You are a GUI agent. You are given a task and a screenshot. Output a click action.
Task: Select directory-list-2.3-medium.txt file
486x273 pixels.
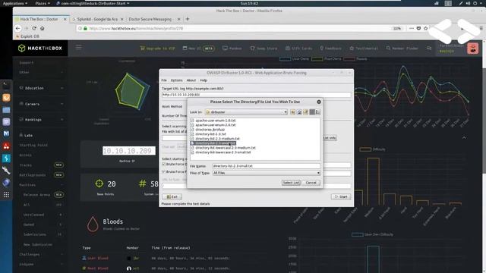tap(217, 139)
